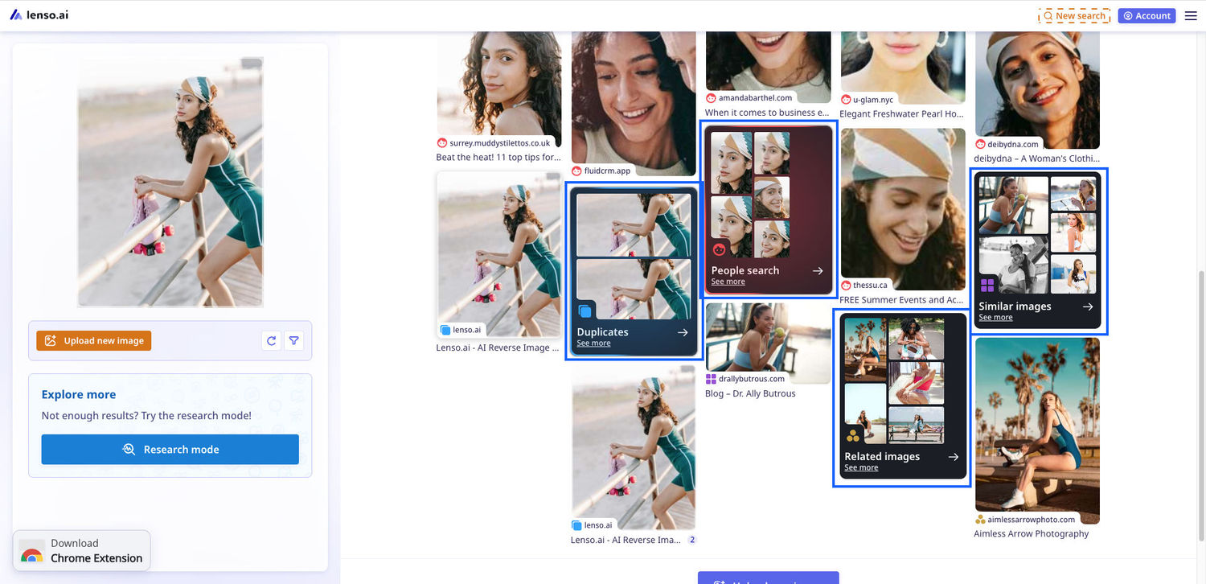
Task: Open the hamburger menu in top right
Action: [1191, 15]
